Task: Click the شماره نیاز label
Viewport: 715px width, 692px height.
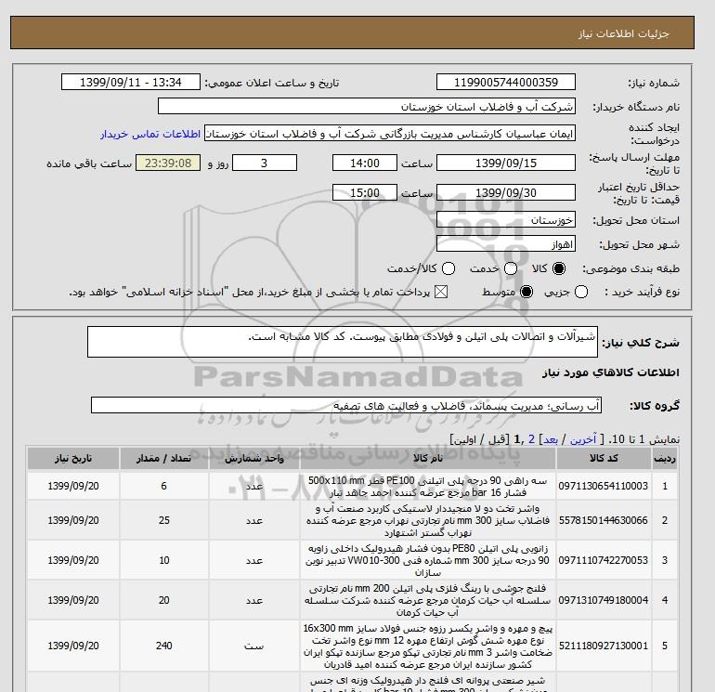Action: click(654, 83)
